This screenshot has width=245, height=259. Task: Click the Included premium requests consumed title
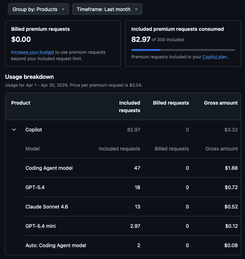point(178,29)
